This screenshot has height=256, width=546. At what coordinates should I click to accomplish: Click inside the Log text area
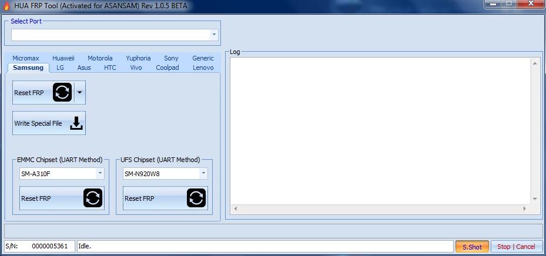pyautogui.click(x=380, y=131)
